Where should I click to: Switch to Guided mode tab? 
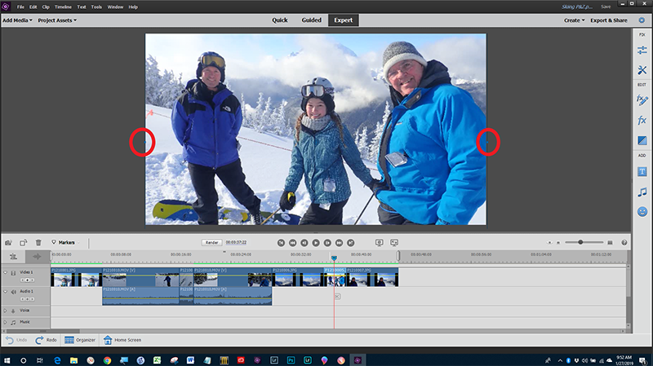pyautogui.click(x=312, y=20)
